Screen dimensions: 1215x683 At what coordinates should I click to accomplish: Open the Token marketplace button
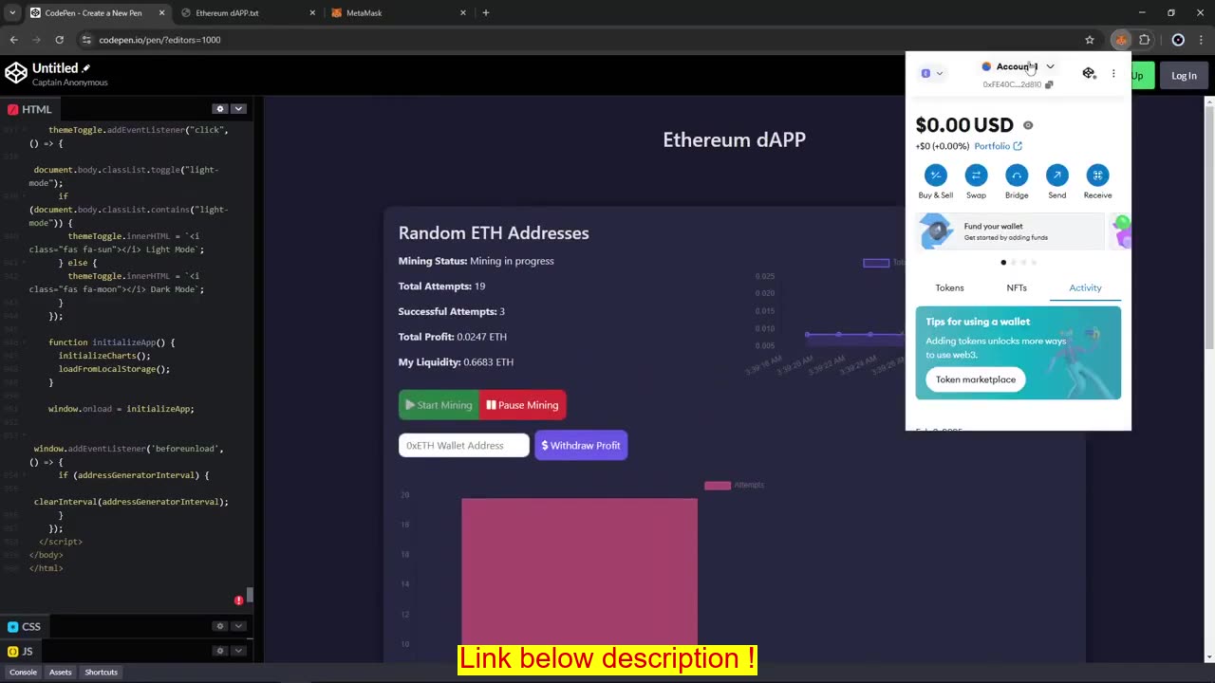click(x=976, y=379)
